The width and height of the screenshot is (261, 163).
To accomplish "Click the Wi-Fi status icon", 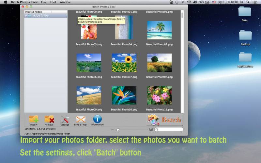I will pyautogui.click(x=189, y=2).
